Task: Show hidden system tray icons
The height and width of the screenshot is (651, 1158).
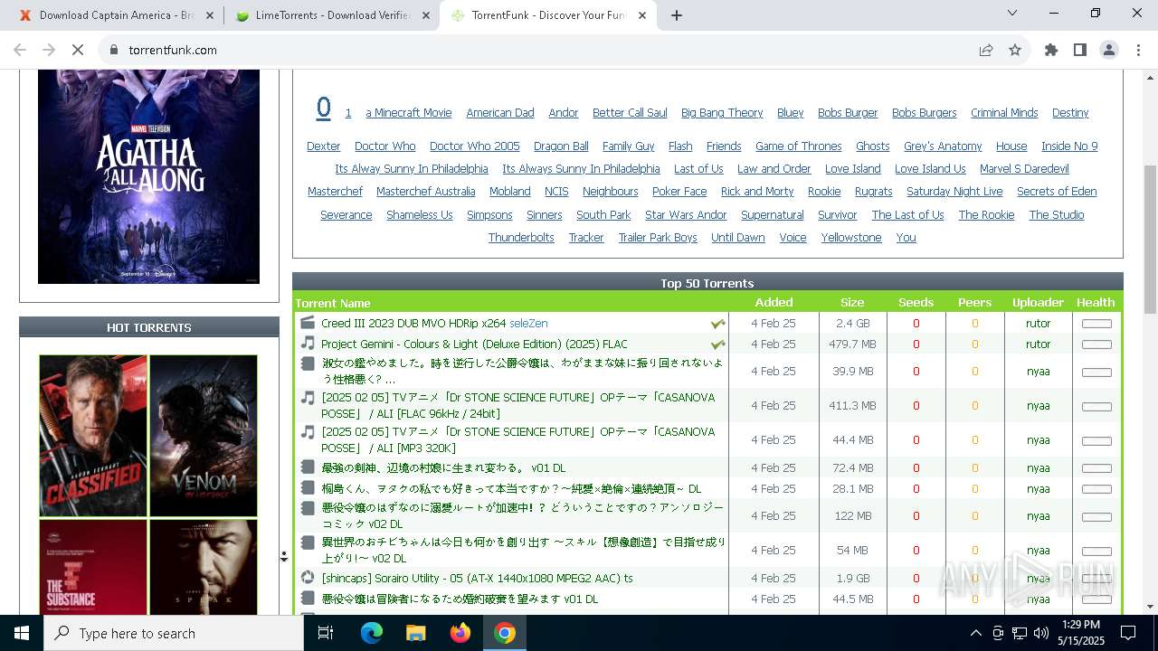Action: tap(975, 633)
